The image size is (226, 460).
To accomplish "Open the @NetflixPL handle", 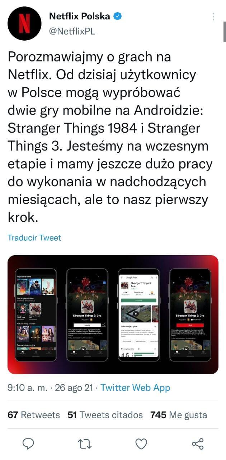I will pyautogui.click(x=72, y=31).
